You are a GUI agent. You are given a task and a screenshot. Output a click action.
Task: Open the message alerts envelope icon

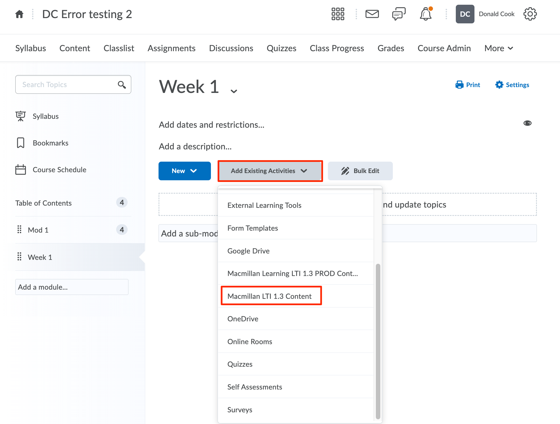click(x=372, y=14)
